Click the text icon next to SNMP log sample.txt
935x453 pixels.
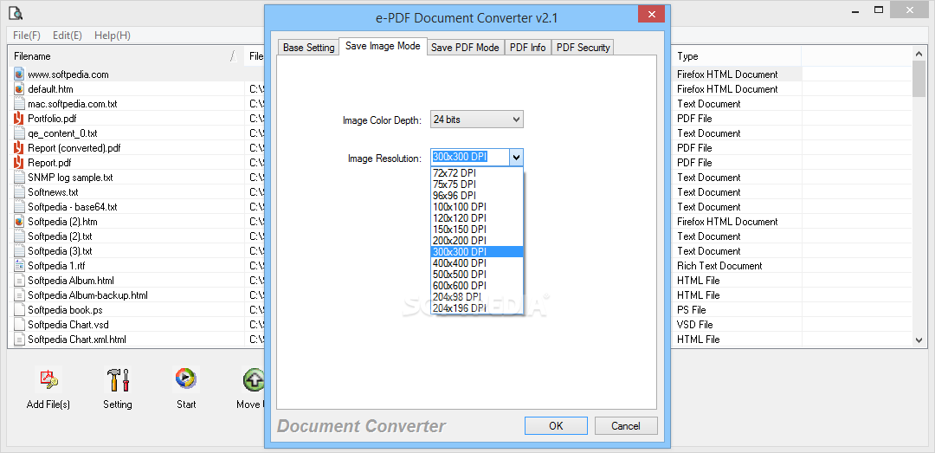(19, 178)
